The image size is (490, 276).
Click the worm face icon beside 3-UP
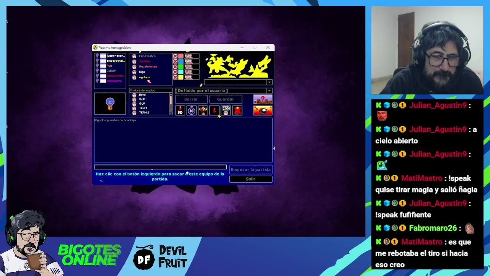pos(134,99)
